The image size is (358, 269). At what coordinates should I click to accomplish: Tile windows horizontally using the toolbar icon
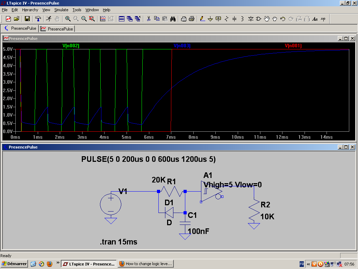tap(122, 19)
